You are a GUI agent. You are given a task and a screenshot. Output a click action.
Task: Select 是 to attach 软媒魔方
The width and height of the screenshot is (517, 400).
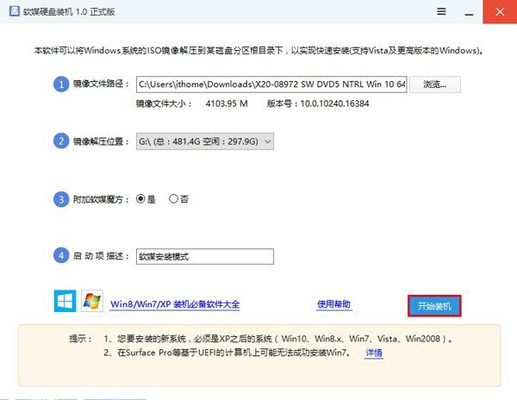(142, 199)
